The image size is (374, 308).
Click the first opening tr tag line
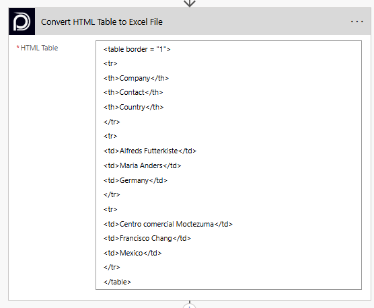[x=110, y=63]
